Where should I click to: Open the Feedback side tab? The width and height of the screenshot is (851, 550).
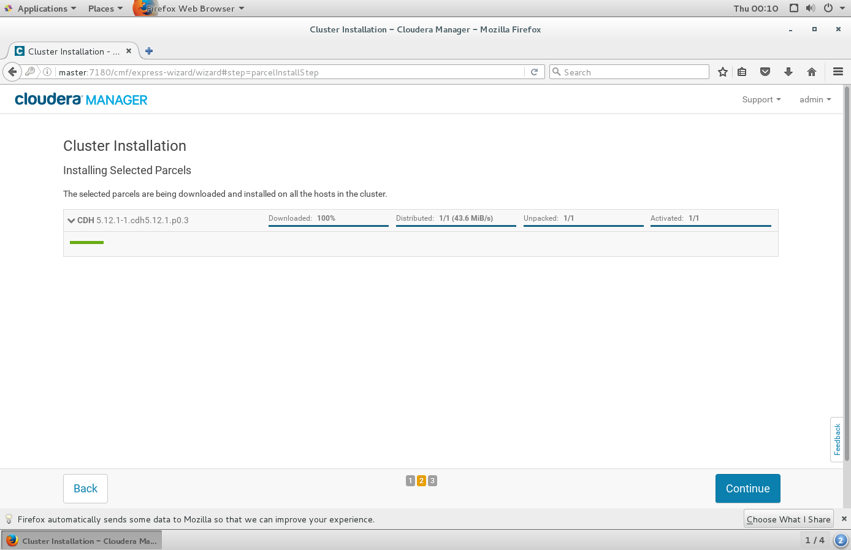[x=837, y=440]
